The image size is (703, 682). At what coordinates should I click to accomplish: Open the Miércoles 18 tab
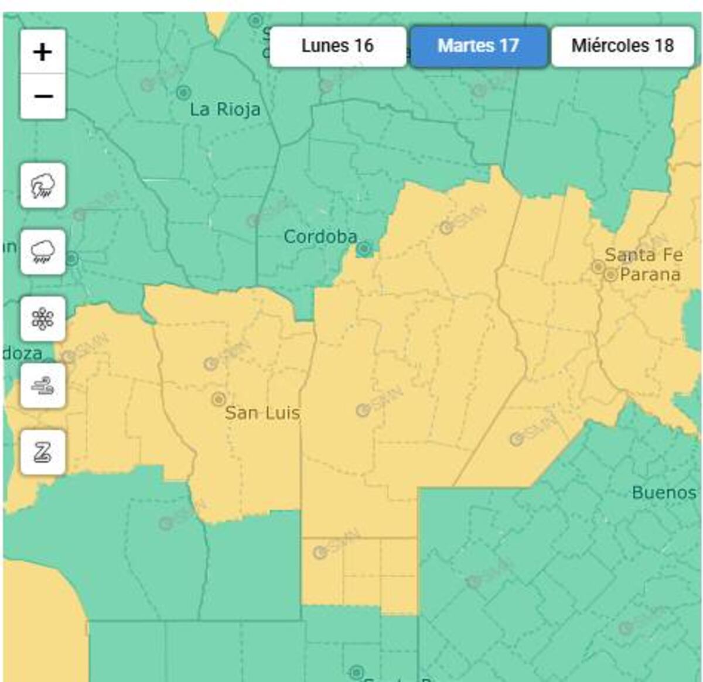pos(623,46)
